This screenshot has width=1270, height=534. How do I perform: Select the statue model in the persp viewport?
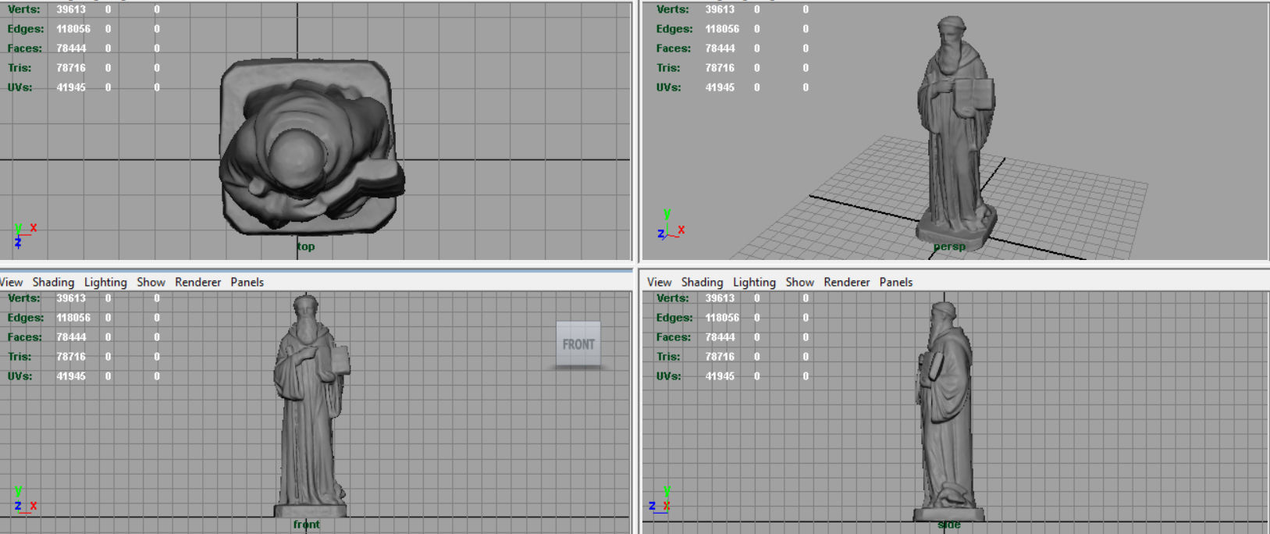[955, 133]
